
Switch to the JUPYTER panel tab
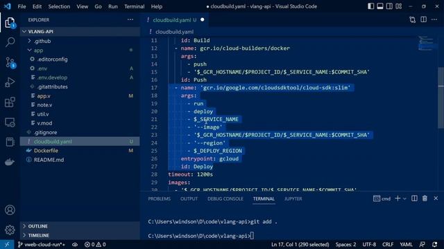(293, 199)
